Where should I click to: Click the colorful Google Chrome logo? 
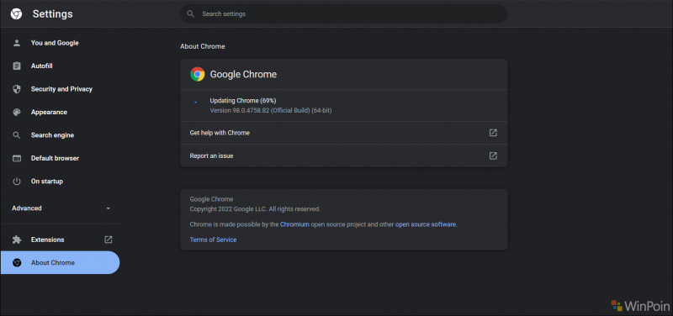click(x=198, y=74)
